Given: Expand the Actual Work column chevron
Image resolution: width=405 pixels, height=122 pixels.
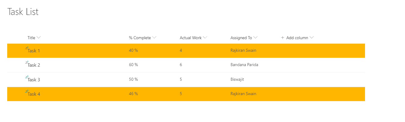Looking at the screenshot, I should pos(205,38).
